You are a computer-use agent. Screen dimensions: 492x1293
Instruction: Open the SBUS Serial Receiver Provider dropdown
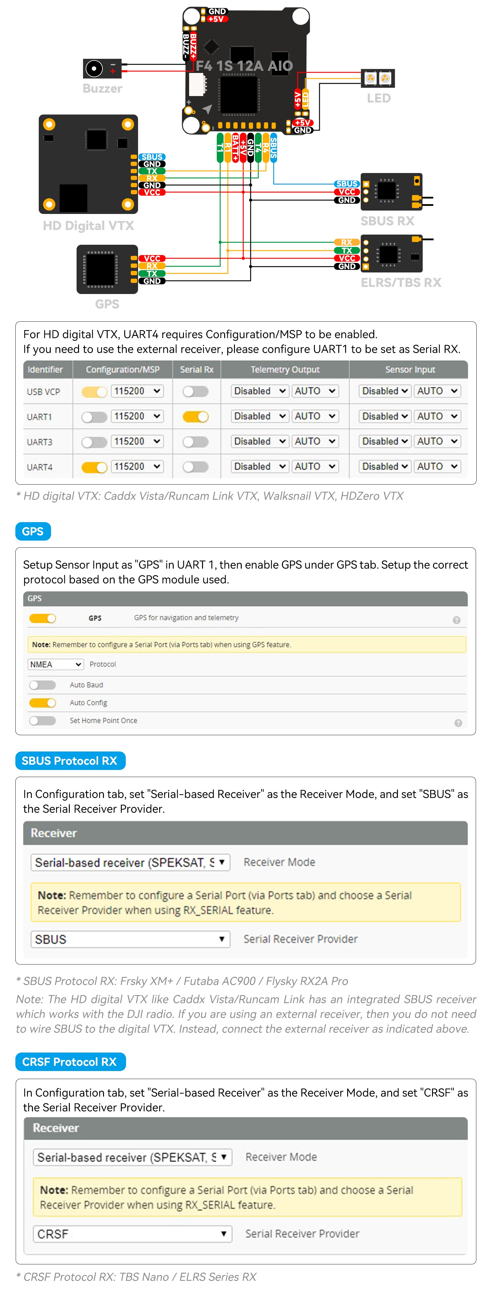pyautogui.click(x=130, y=939)
